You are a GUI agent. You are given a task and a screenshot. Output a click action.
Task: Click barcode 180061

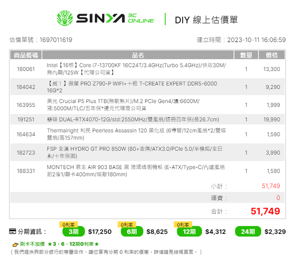click(x=26, y=69)
